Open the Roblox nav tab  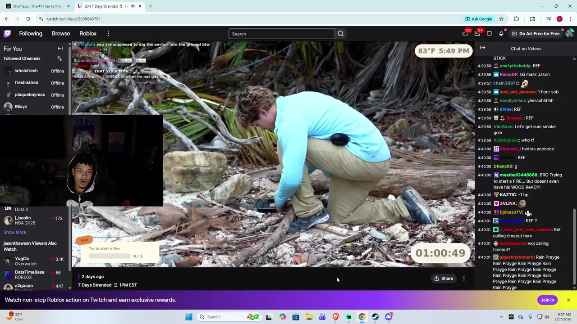(x=88, y=34)
